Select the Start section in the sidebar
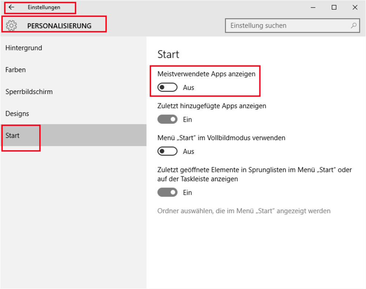 point(12,135)
